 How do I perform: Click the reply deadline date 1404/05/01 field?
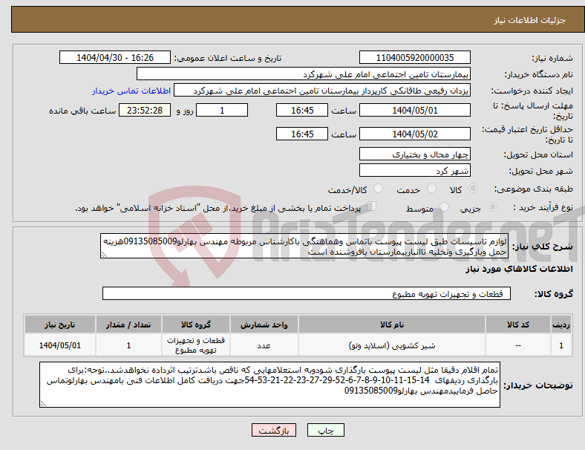[x=414, y=110]
